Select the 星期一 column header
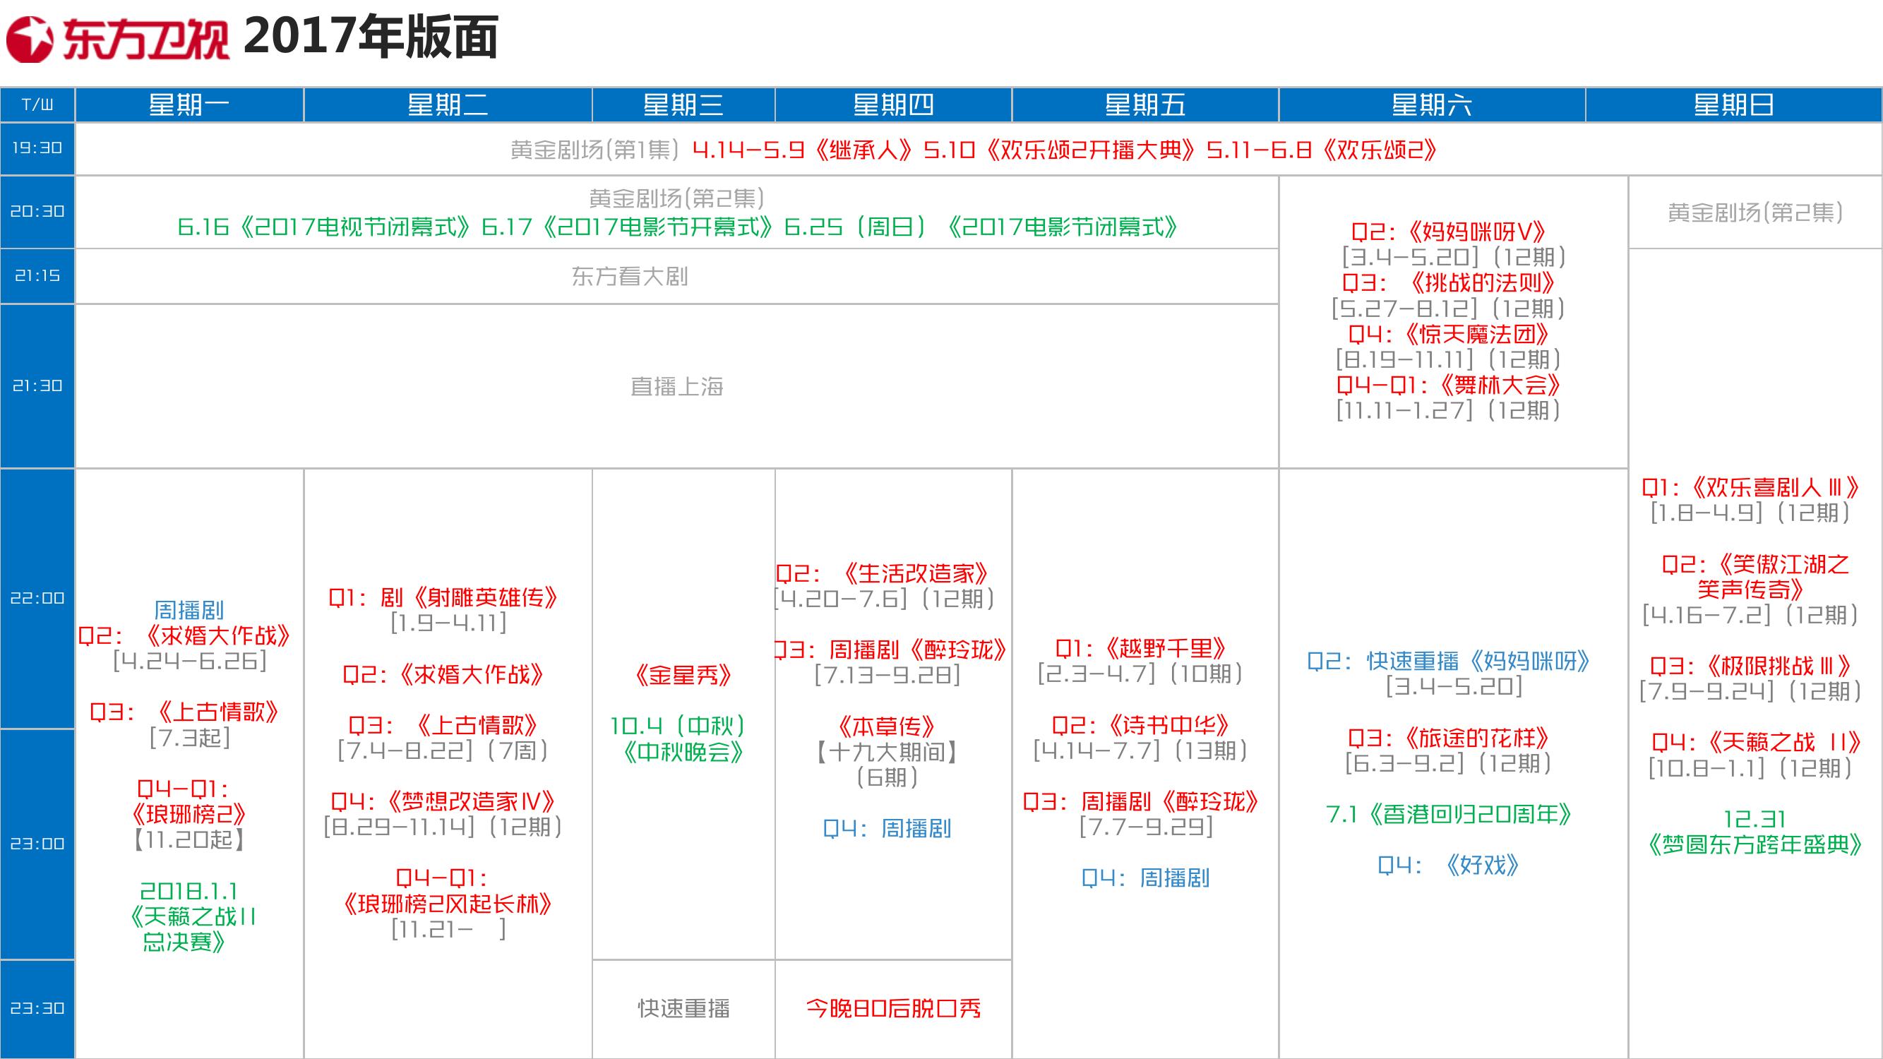This screenshot has width=1883, height=1059. (x=189, y=104)
